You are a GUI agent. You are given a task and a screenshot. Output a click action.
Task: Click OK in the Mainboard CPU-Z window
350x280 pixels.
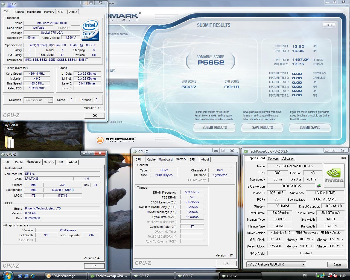click(94, 266)
